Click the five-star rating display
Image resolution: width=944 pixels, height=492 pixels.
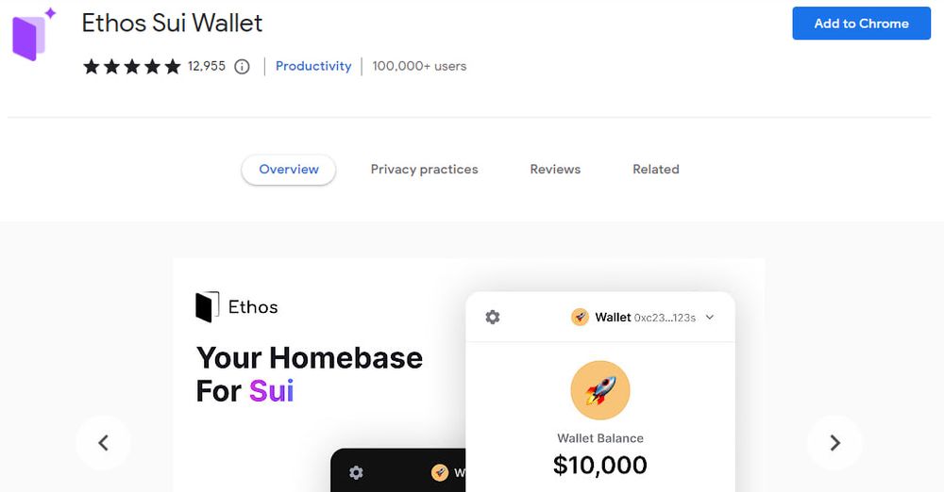tap(131, 67)
